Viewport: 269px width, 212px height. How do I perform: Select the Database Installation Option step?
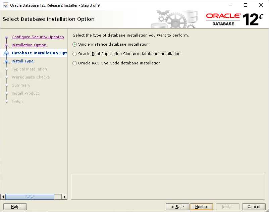(x=39, y=53)
